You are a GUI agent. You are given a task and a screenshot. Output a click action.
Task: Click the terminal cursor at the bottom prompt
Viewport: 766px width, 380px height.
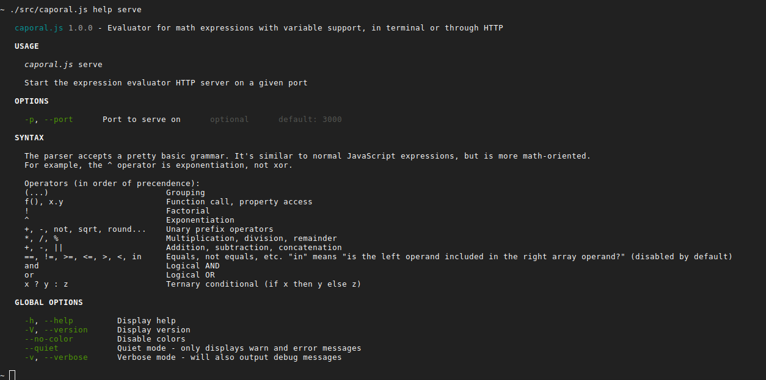(12, 375)
